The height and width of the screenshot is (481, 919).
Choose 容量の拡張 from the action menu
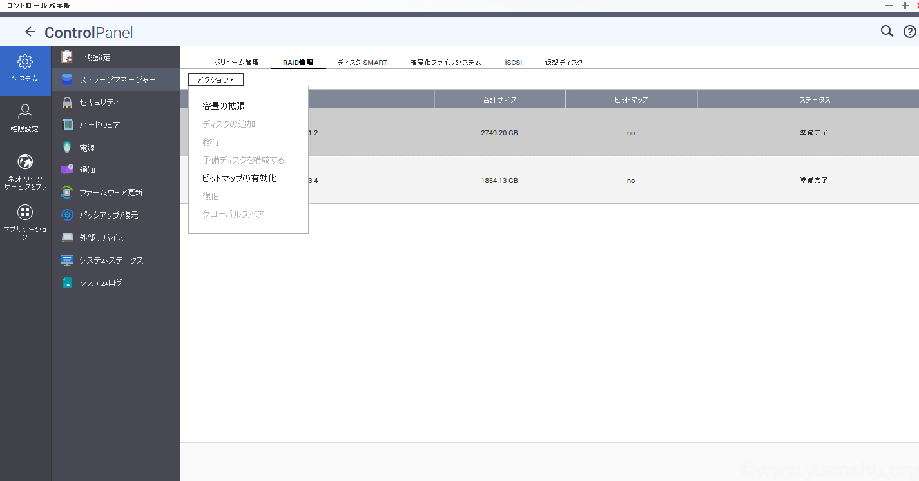(224, 106)
